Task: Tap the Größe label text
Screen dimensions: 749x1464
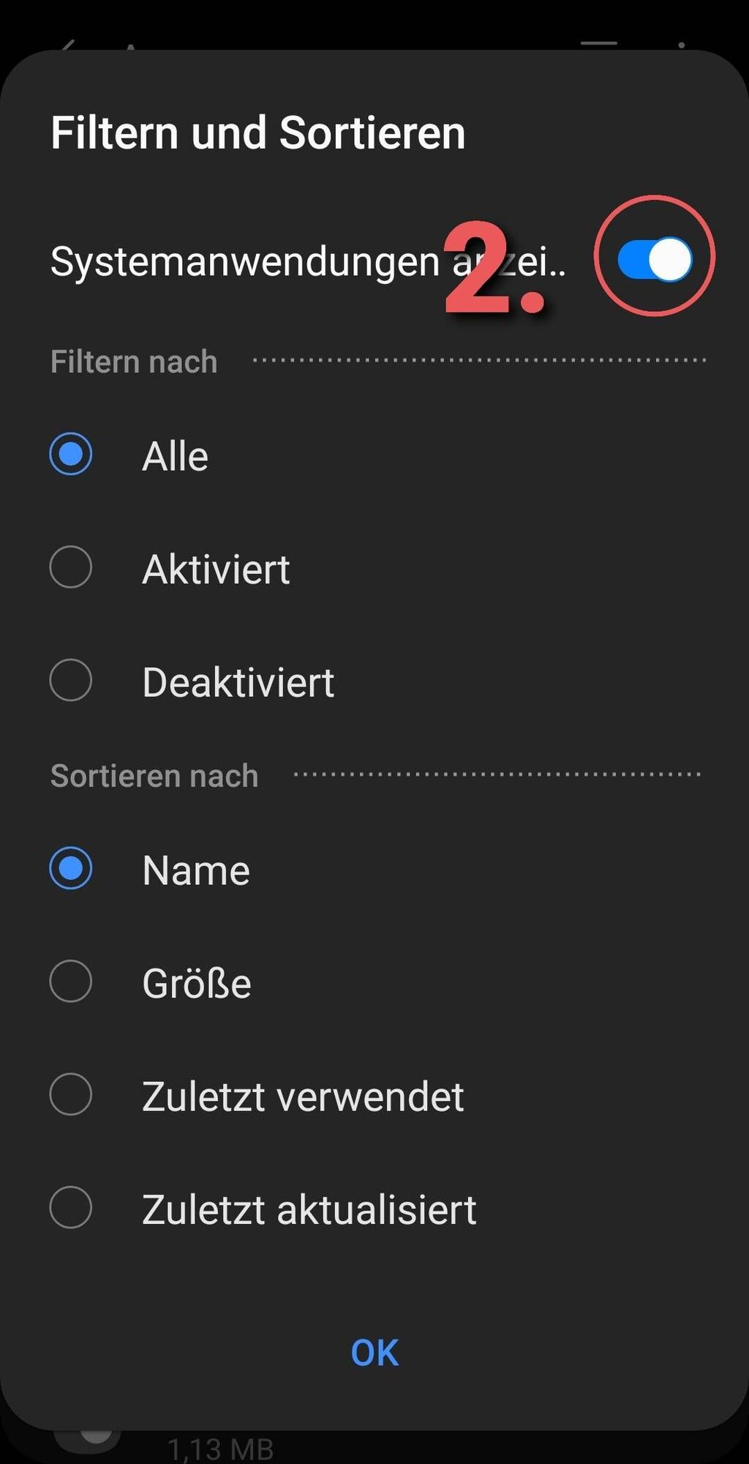Action: (x=197, y=984)
